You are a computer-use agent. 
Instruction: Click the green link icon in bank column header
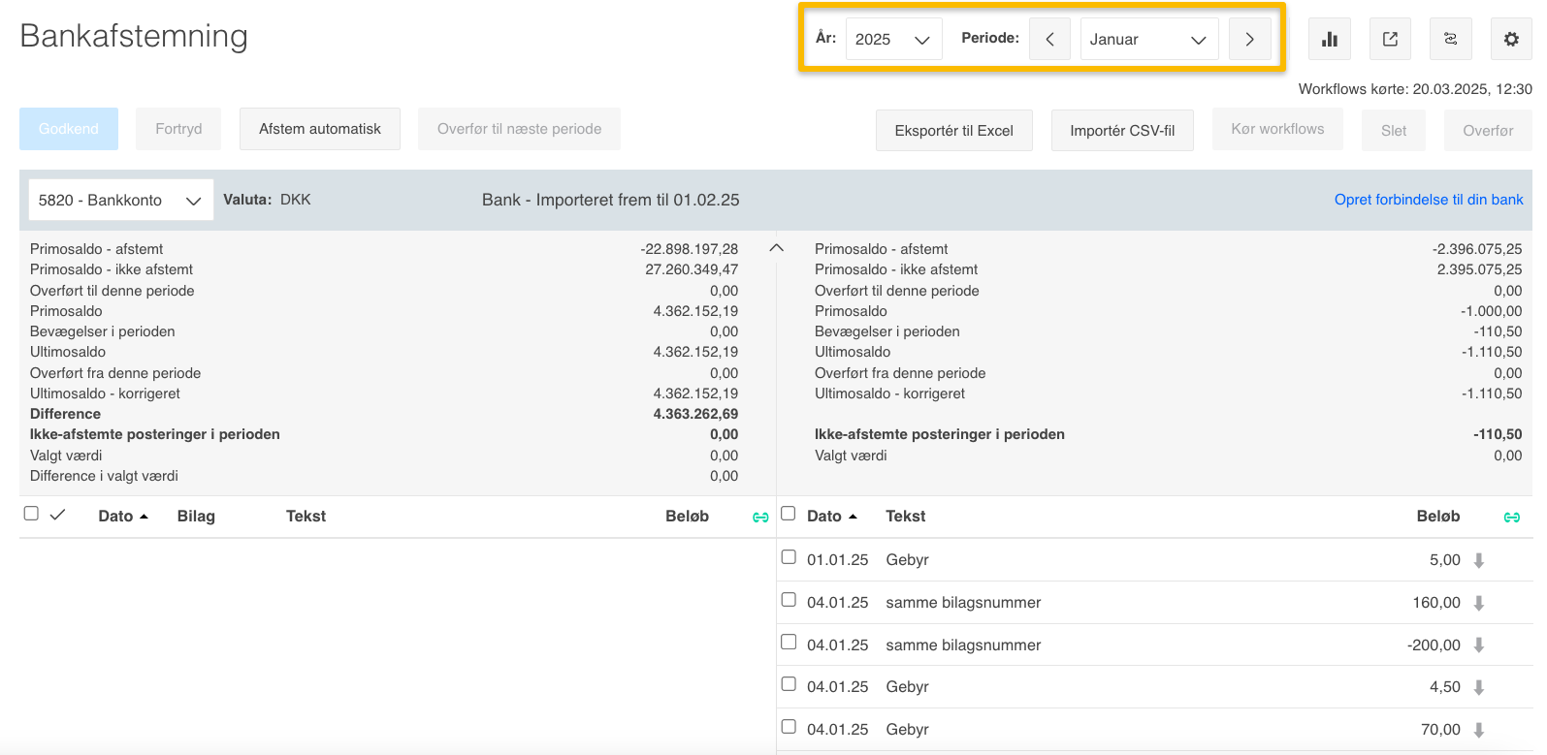[x=1511, y=518]
